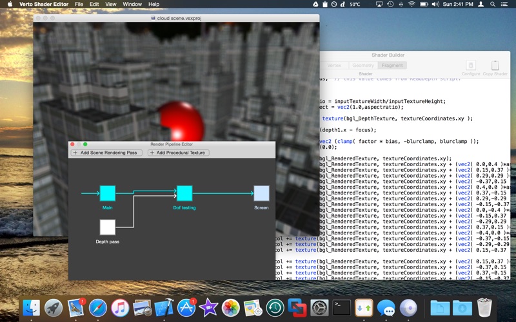Select the Depth pass node
Viewport: 516px width, 322px height.
[108, 227]
